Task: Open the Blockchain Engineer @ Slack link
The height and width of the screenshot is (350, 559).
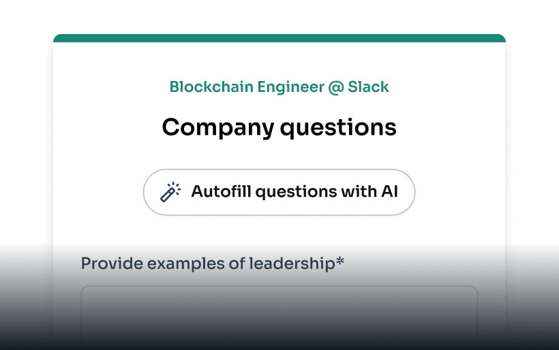Action: tap(279, 87)
